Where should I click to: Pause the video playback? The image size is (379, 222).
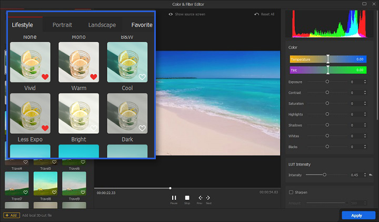(174, 198)
